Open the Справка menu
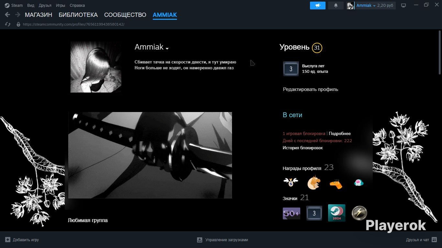The image size is (442, 248). (x=77, y=6)
